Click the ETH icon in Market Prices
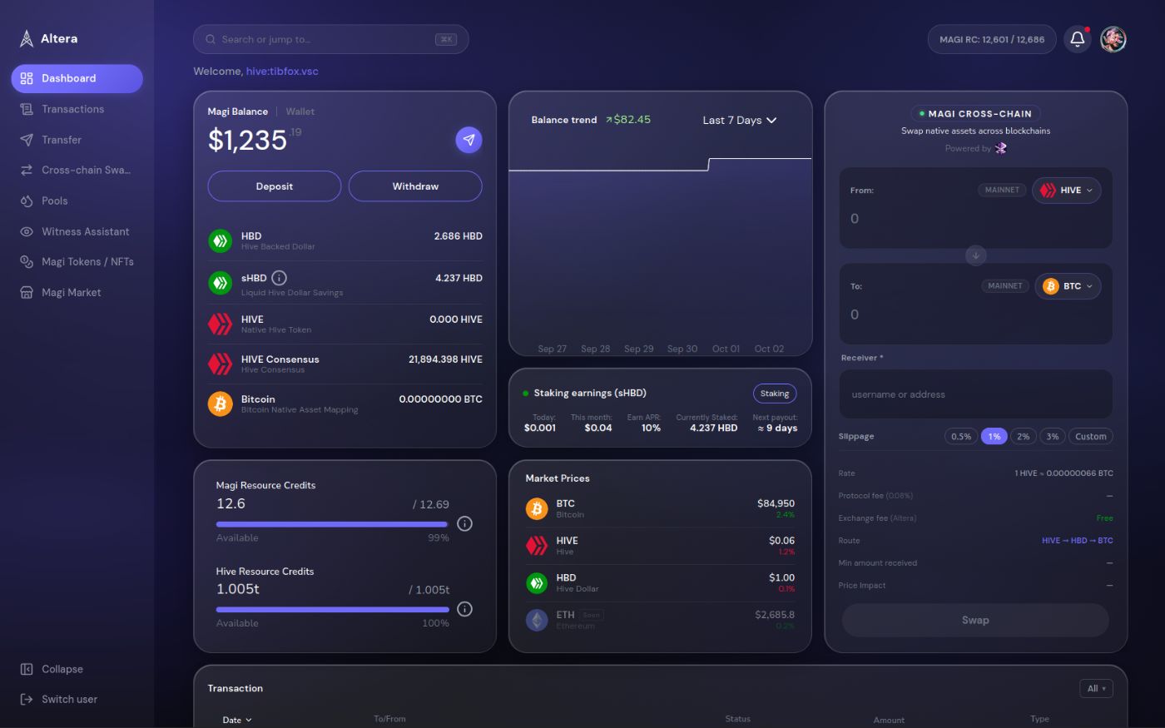Viewport: 1165px width, 728px height. [x=537, y=620]
